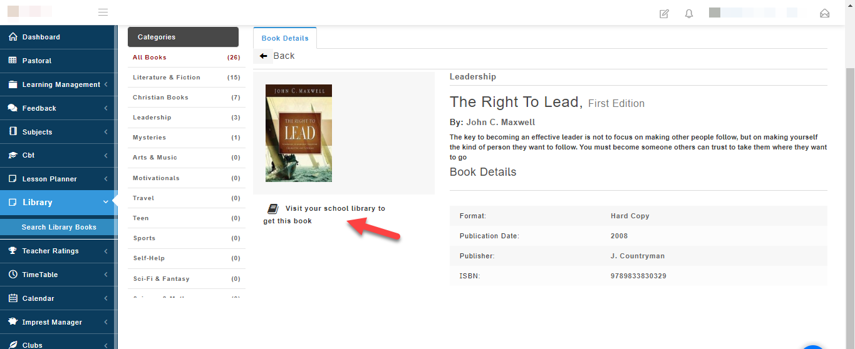Click publication date value 2008
The width and height of the screenshot is (855, 349).
point(619,236)
